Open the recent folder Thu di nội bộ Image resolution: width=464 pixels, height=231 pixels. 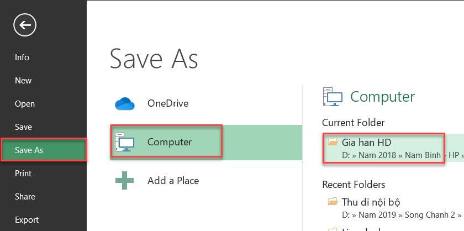pos(371,202)
